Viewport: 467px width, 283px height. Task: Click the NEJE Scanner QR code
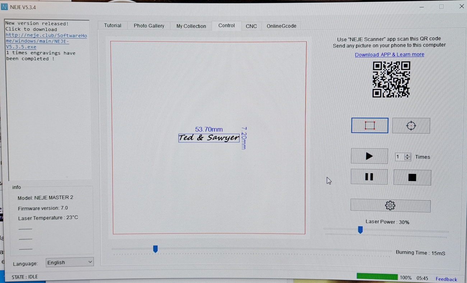(391, 79)
